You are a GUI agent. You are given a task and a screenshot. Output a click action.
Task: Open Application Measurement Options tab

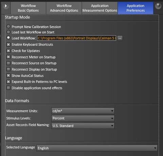point(100,8)
